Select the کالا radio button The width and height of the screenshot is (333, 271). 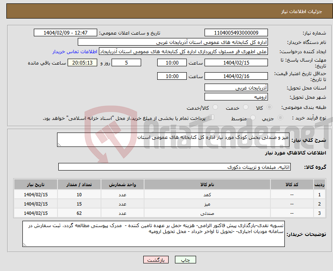tap(269, 107)
